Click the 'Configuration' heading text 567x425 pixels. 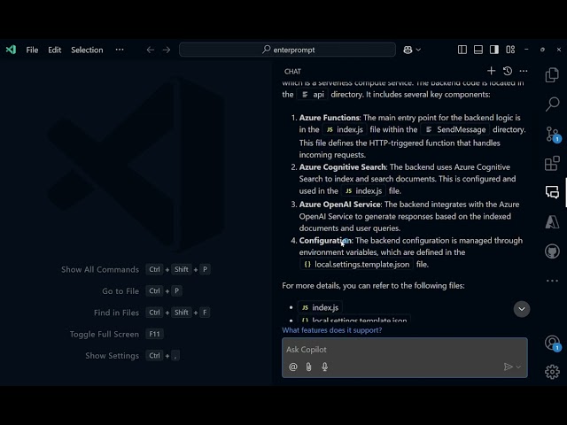325,240
